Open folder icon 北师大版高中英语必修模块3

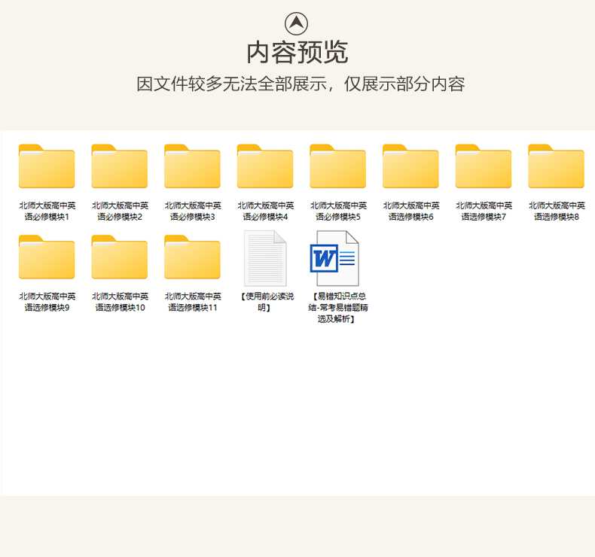tap(192, 166)
